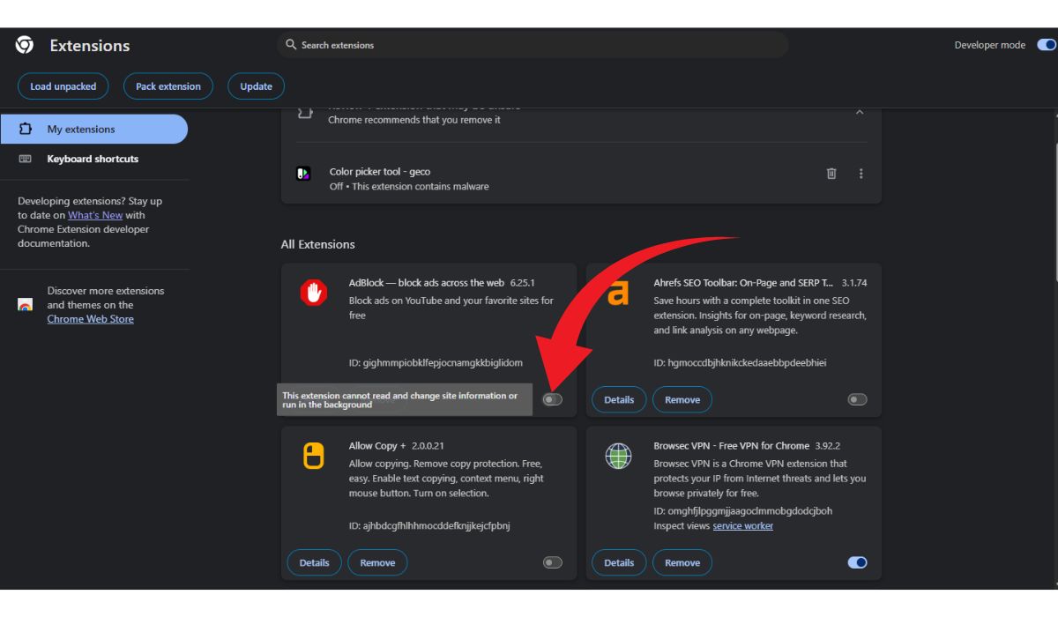Screen dimensions: 1058x617
Task: Click the Pack extension button
Action: pyautogui.click(x=168, y=86)
